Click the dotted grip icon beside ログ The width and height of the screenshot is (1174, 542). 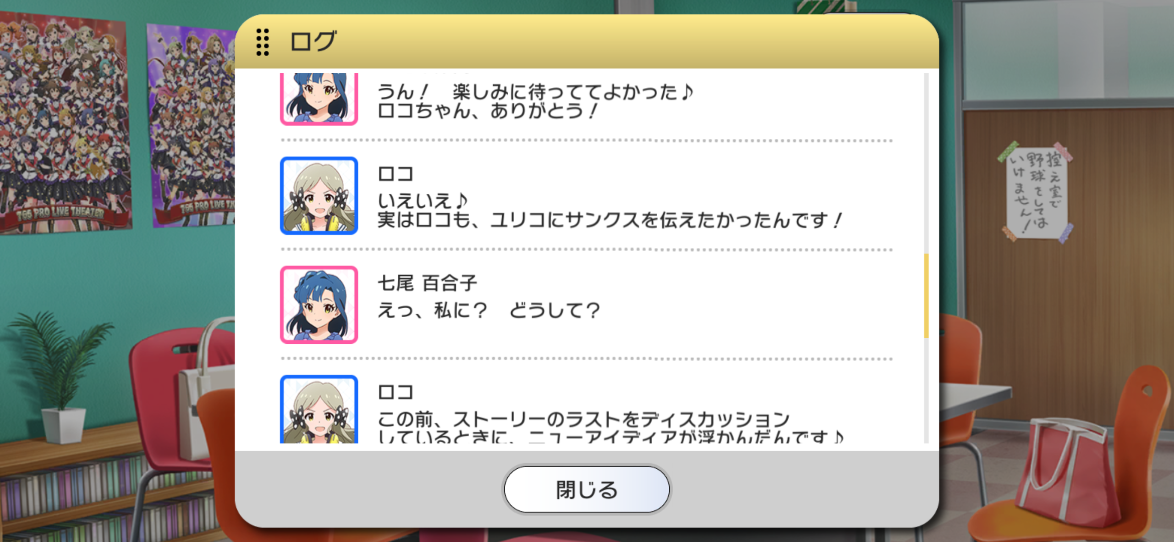tap(262, 42)
